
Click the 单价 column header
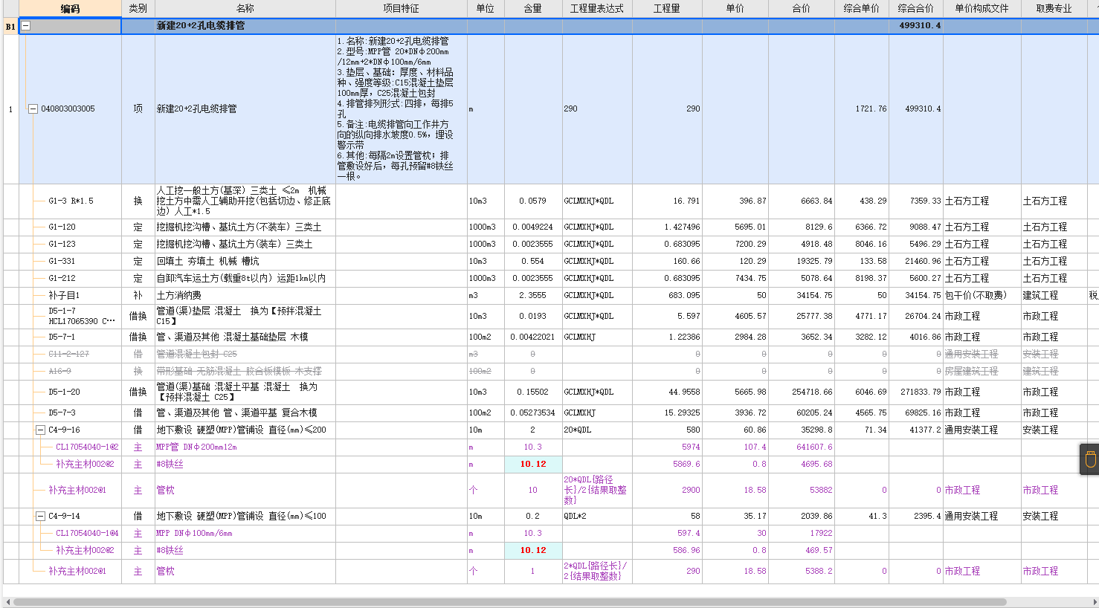[x=735, y=9]
